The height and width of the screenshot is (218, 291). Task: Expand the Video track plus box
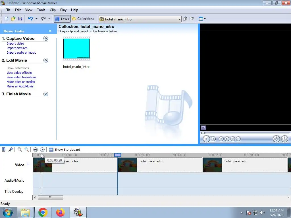pyautogui.click(x=28, y=164)
